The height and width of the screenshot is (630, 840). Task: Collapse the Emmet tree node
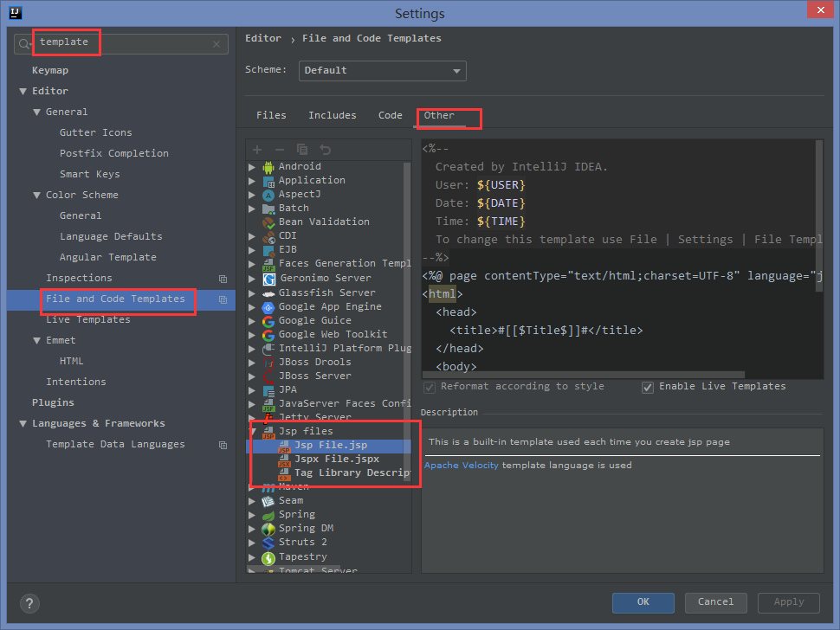click(x=37, y=340)
